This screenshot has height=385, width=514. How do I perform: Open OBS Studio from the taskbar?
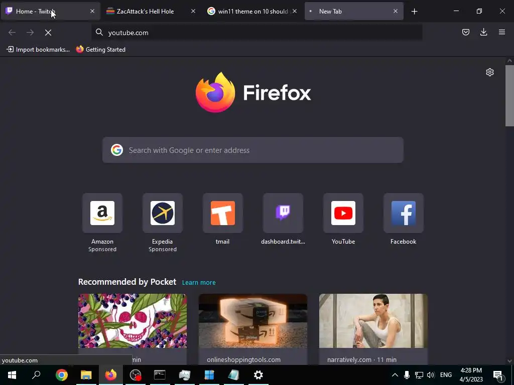click(136, 375)
